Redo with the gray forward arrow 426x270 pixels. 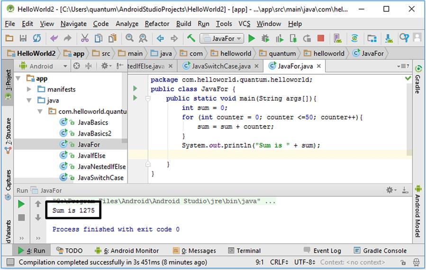click(67, 38)
